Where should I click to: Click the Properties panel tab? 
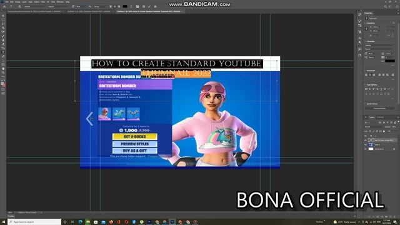click(368, 13)
